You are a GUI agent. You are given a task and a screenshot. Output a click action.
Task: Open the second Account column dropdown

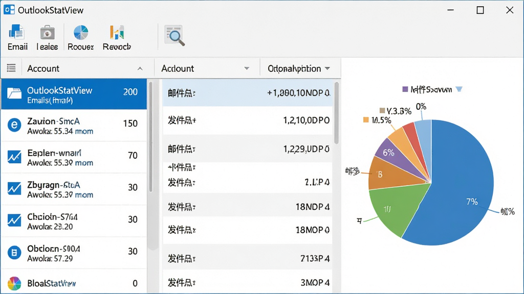pos(247,68)
